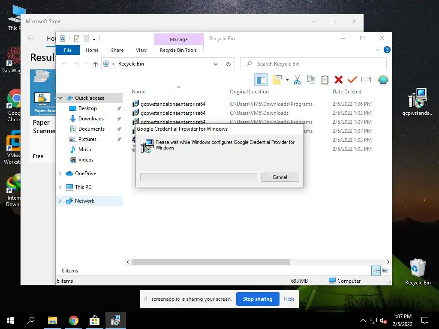Open the Help question mark icon
This screenshot has width=439, height=329.
tap(387, 50)
